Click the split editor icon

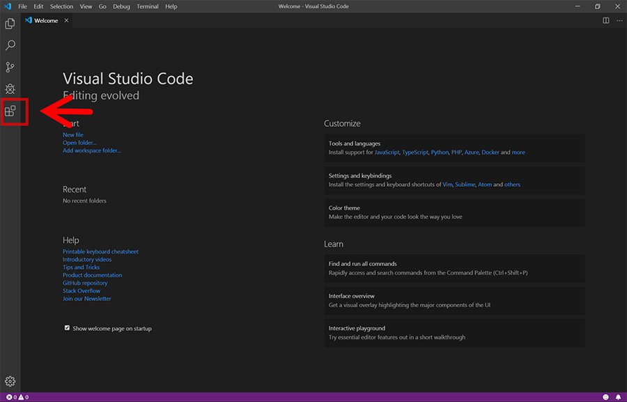tap(606, 20)
